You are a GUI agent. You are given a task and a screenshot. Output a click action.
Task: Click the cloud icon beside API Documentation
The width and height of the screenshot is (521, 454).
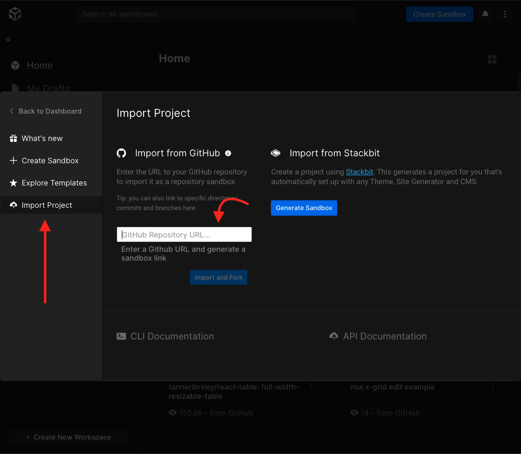point(334,336)
